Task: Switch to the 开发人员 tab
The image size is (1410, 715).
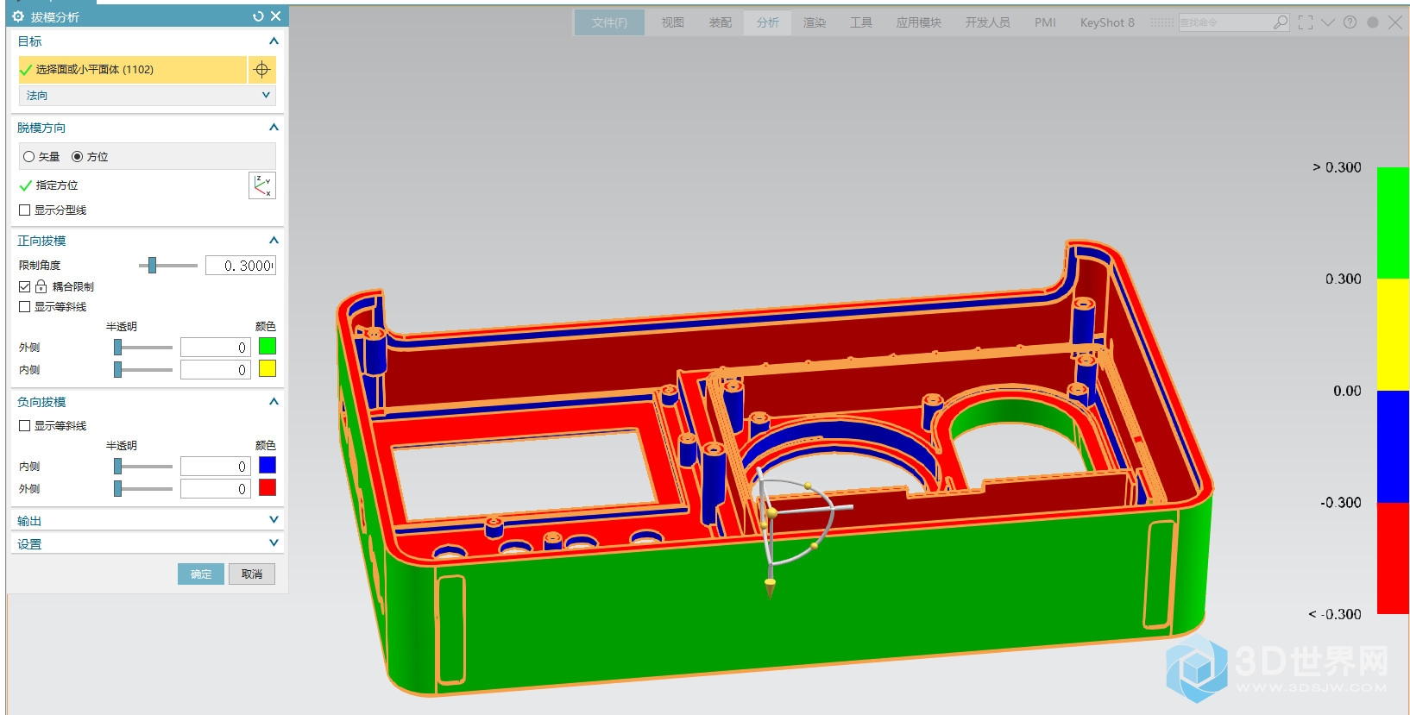Action: coord(988,22)
